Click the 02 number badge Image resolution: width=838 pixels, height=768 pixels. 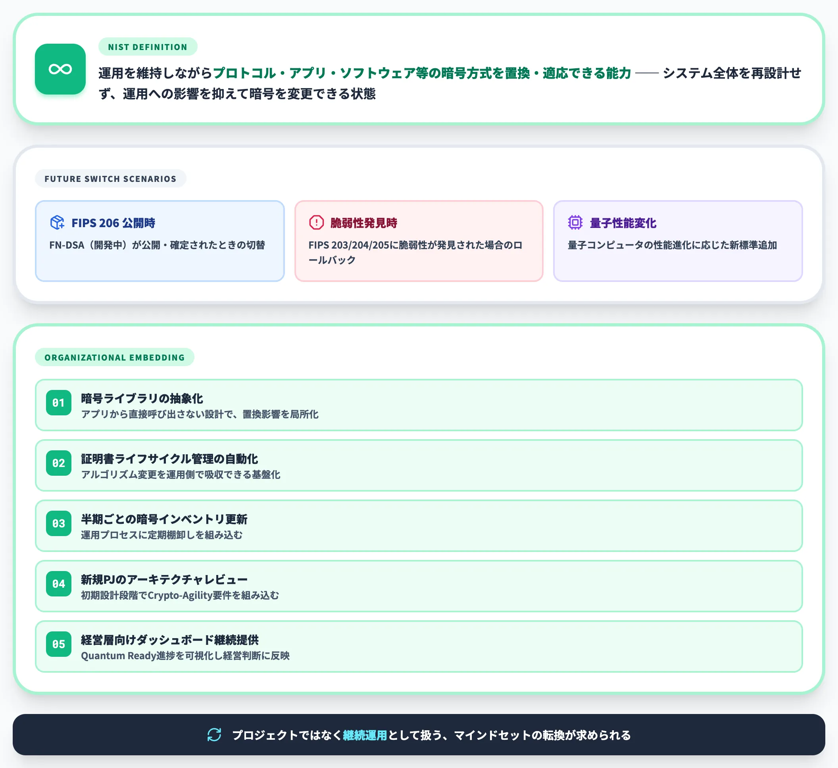(x=59, y=463)
